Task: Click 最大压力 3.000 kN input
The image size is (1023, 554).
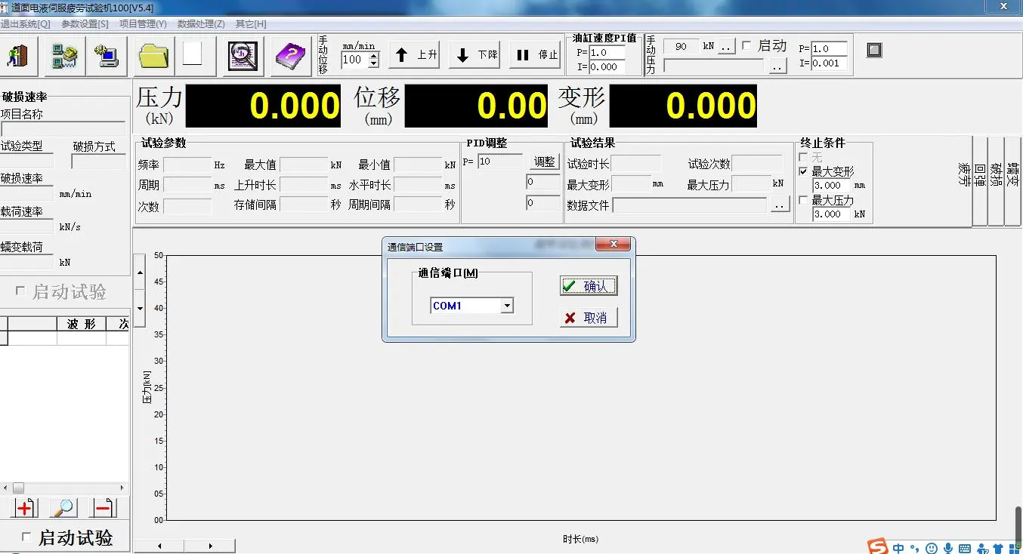Action: [832, 214]
